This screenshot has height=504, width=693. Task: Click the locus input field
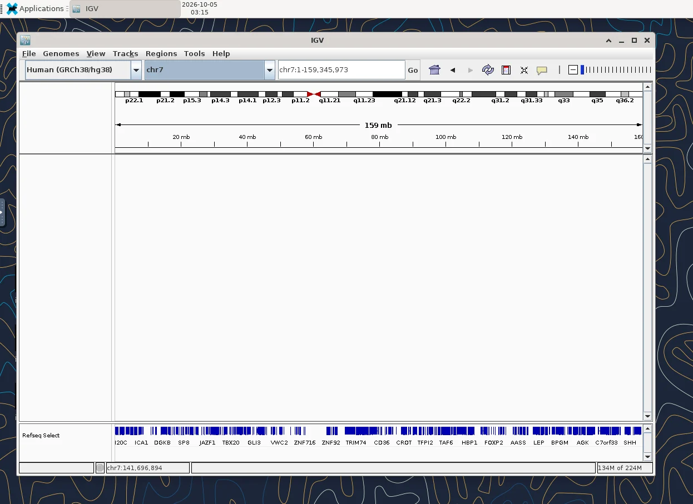[341, 70]
